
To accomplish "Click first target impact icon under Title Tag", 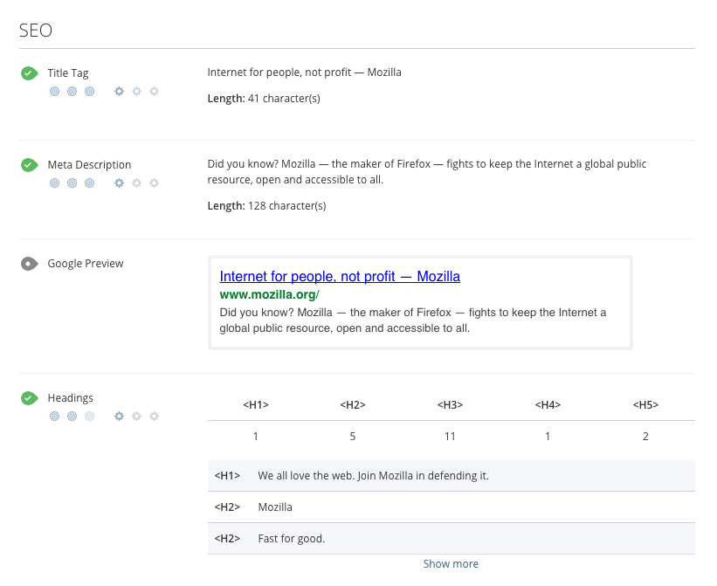I will [x=54, y=92].
